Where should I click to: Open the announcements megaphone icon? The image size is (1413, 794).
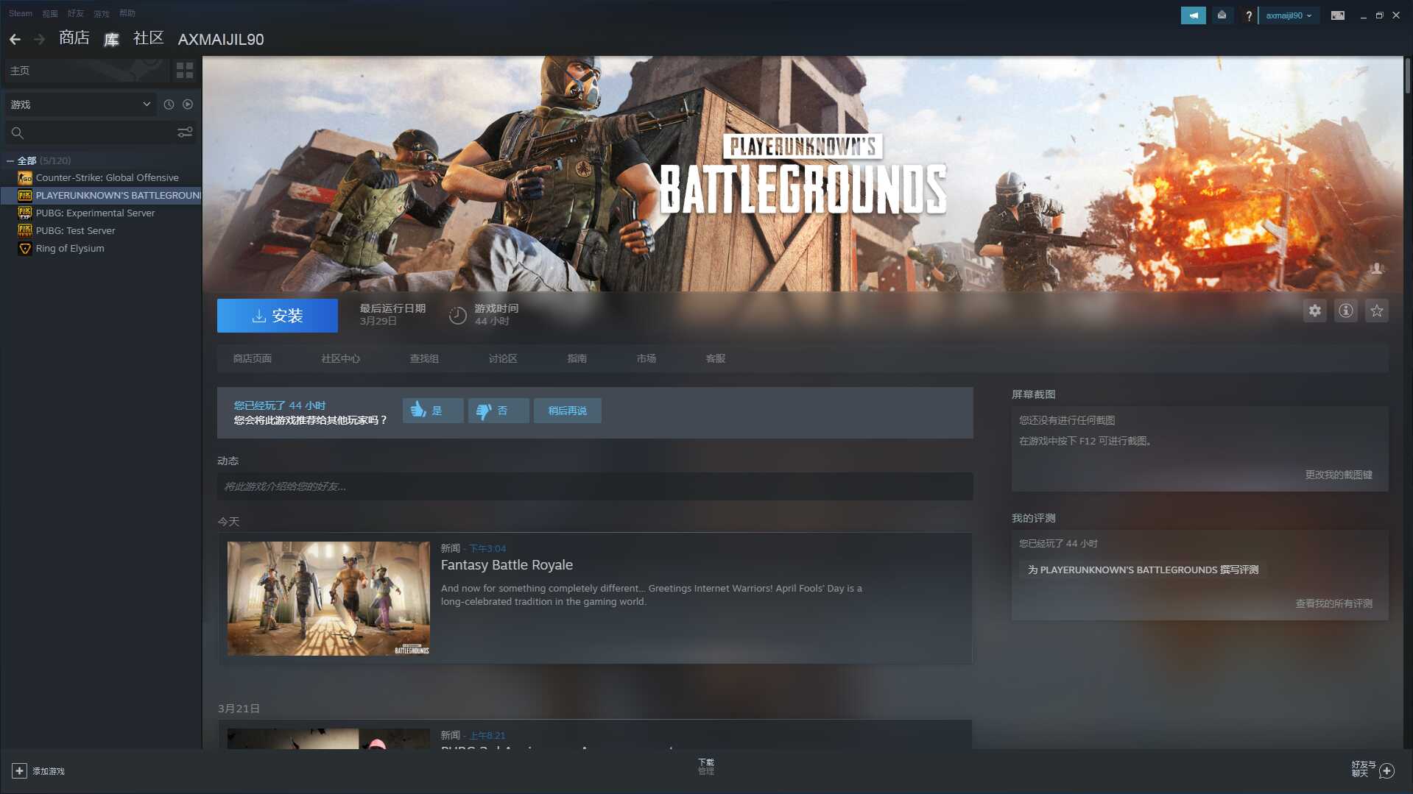tap(1193, 15)
